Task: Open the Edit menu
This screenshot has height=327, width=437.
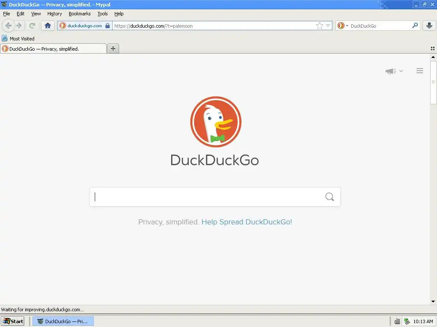Action: pyautogui.click(x=20, y=14)
